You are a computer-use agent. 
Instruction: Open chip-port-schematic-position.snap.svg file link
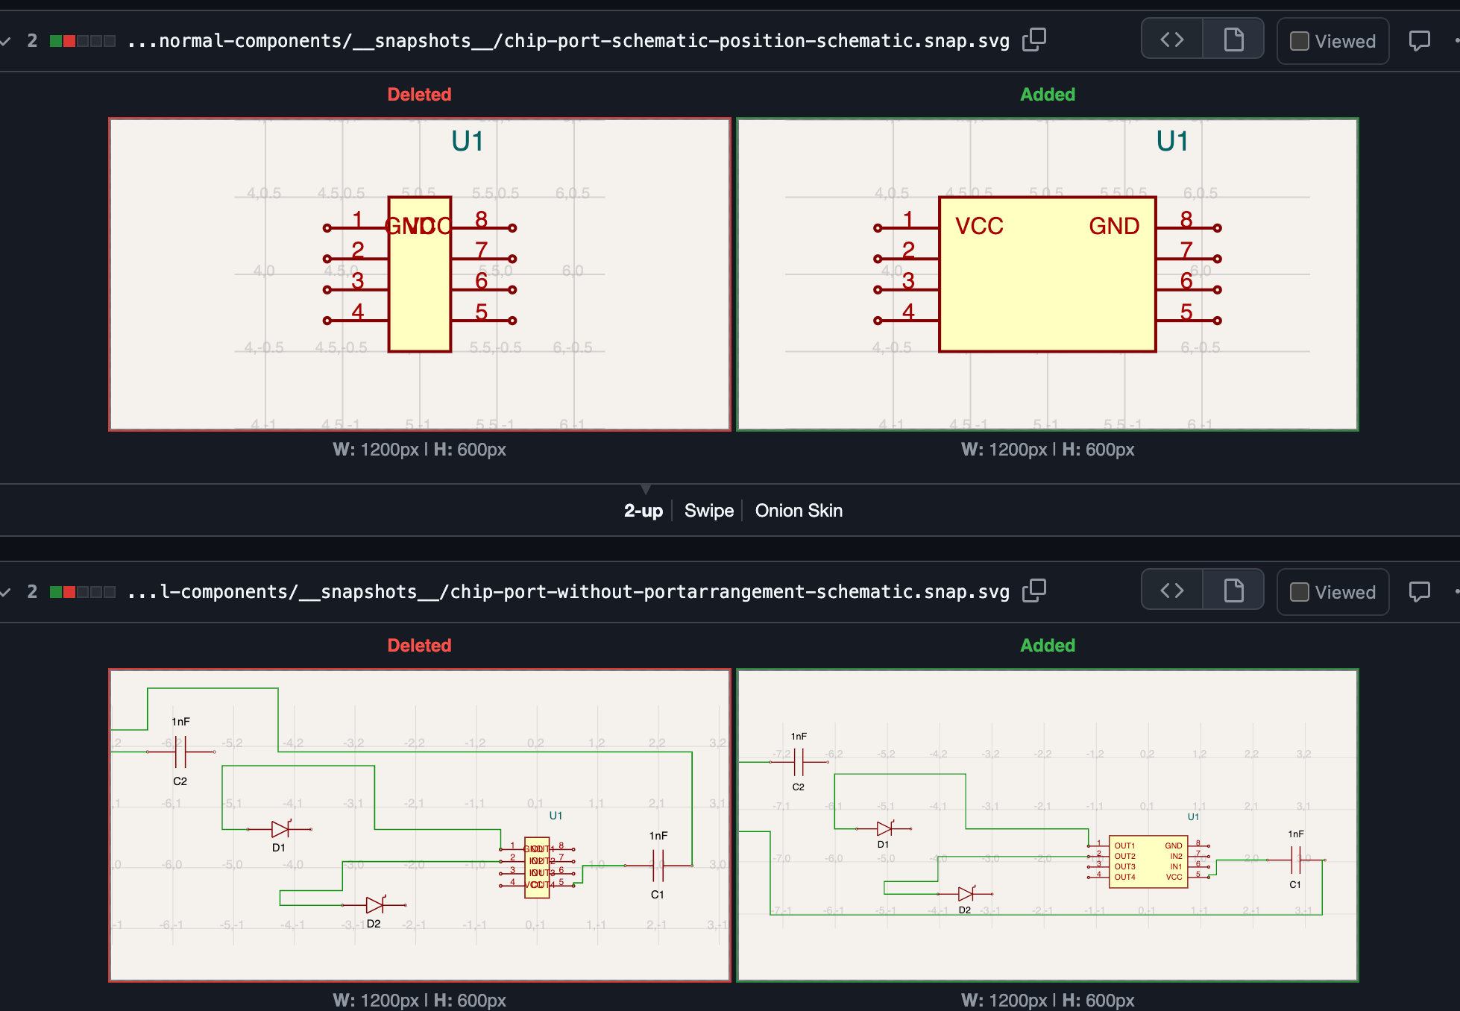pyautogui.click(x=568, y=41)
